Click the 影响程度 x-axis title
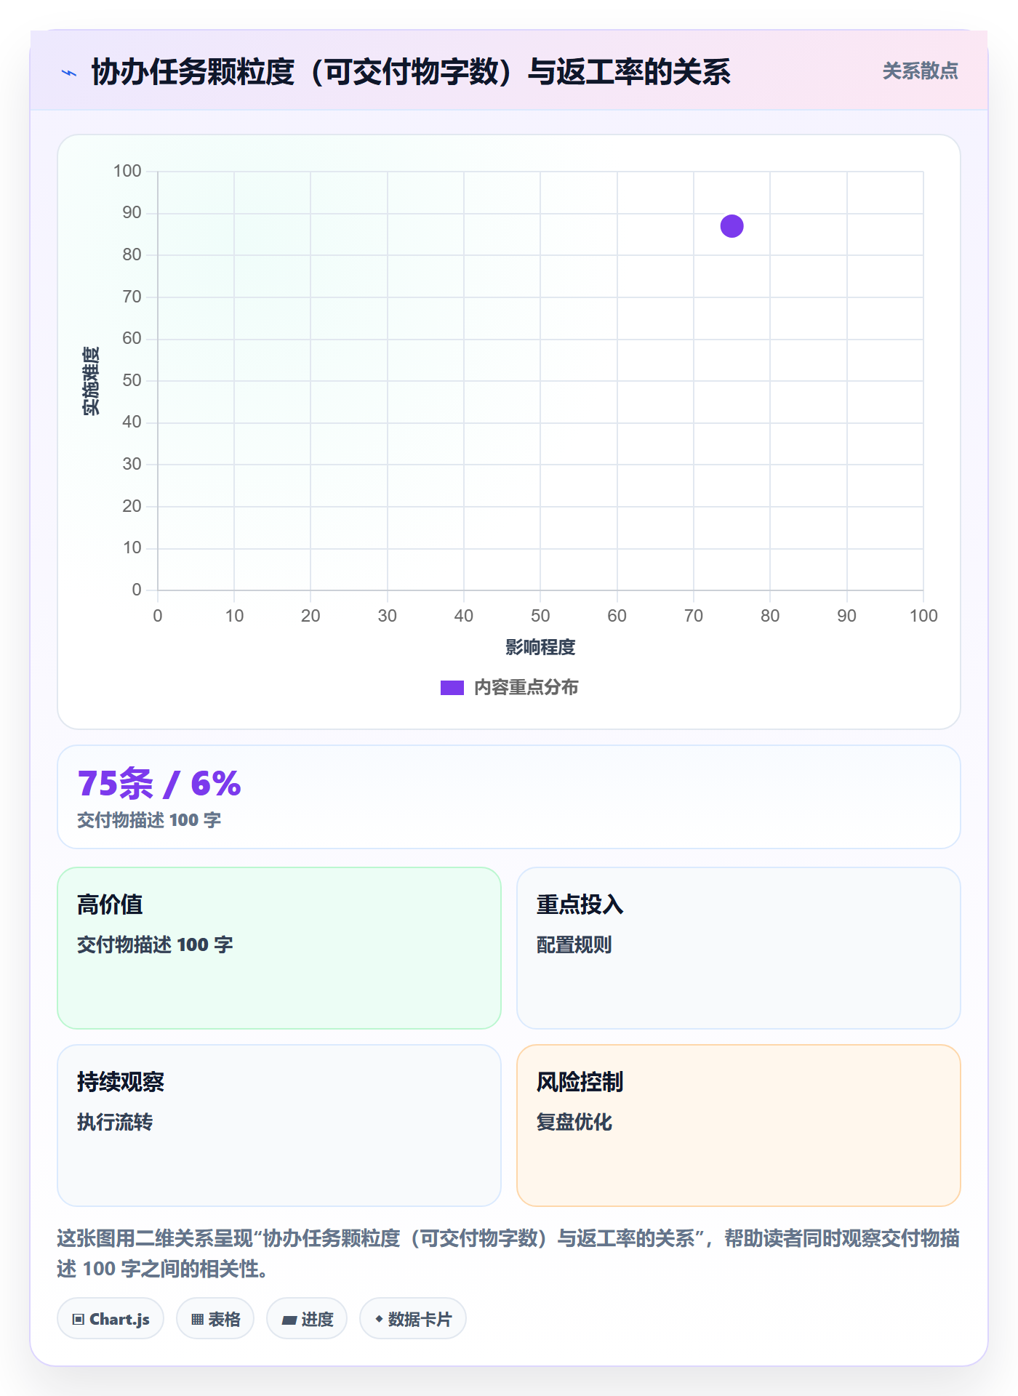Viewport: 1018px width, 1396px height. 540,647
